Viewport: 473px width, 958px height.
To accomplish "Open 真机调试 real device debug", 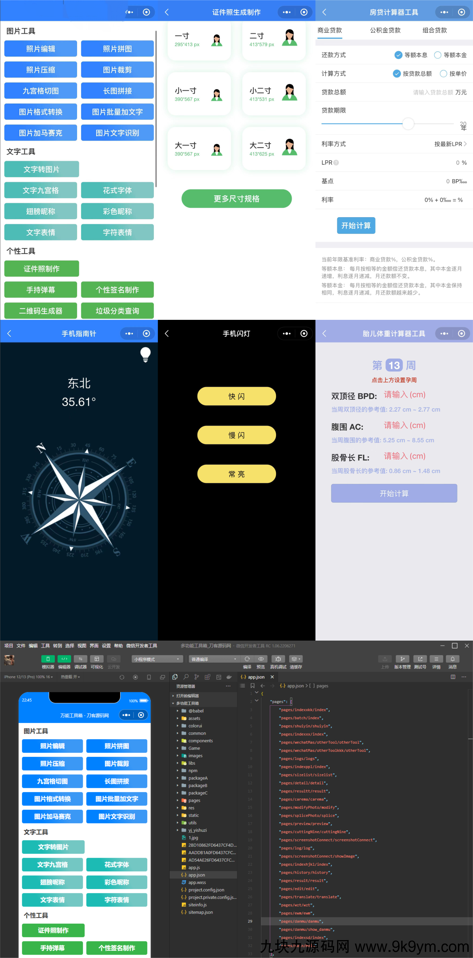I will tap(278, 659).
